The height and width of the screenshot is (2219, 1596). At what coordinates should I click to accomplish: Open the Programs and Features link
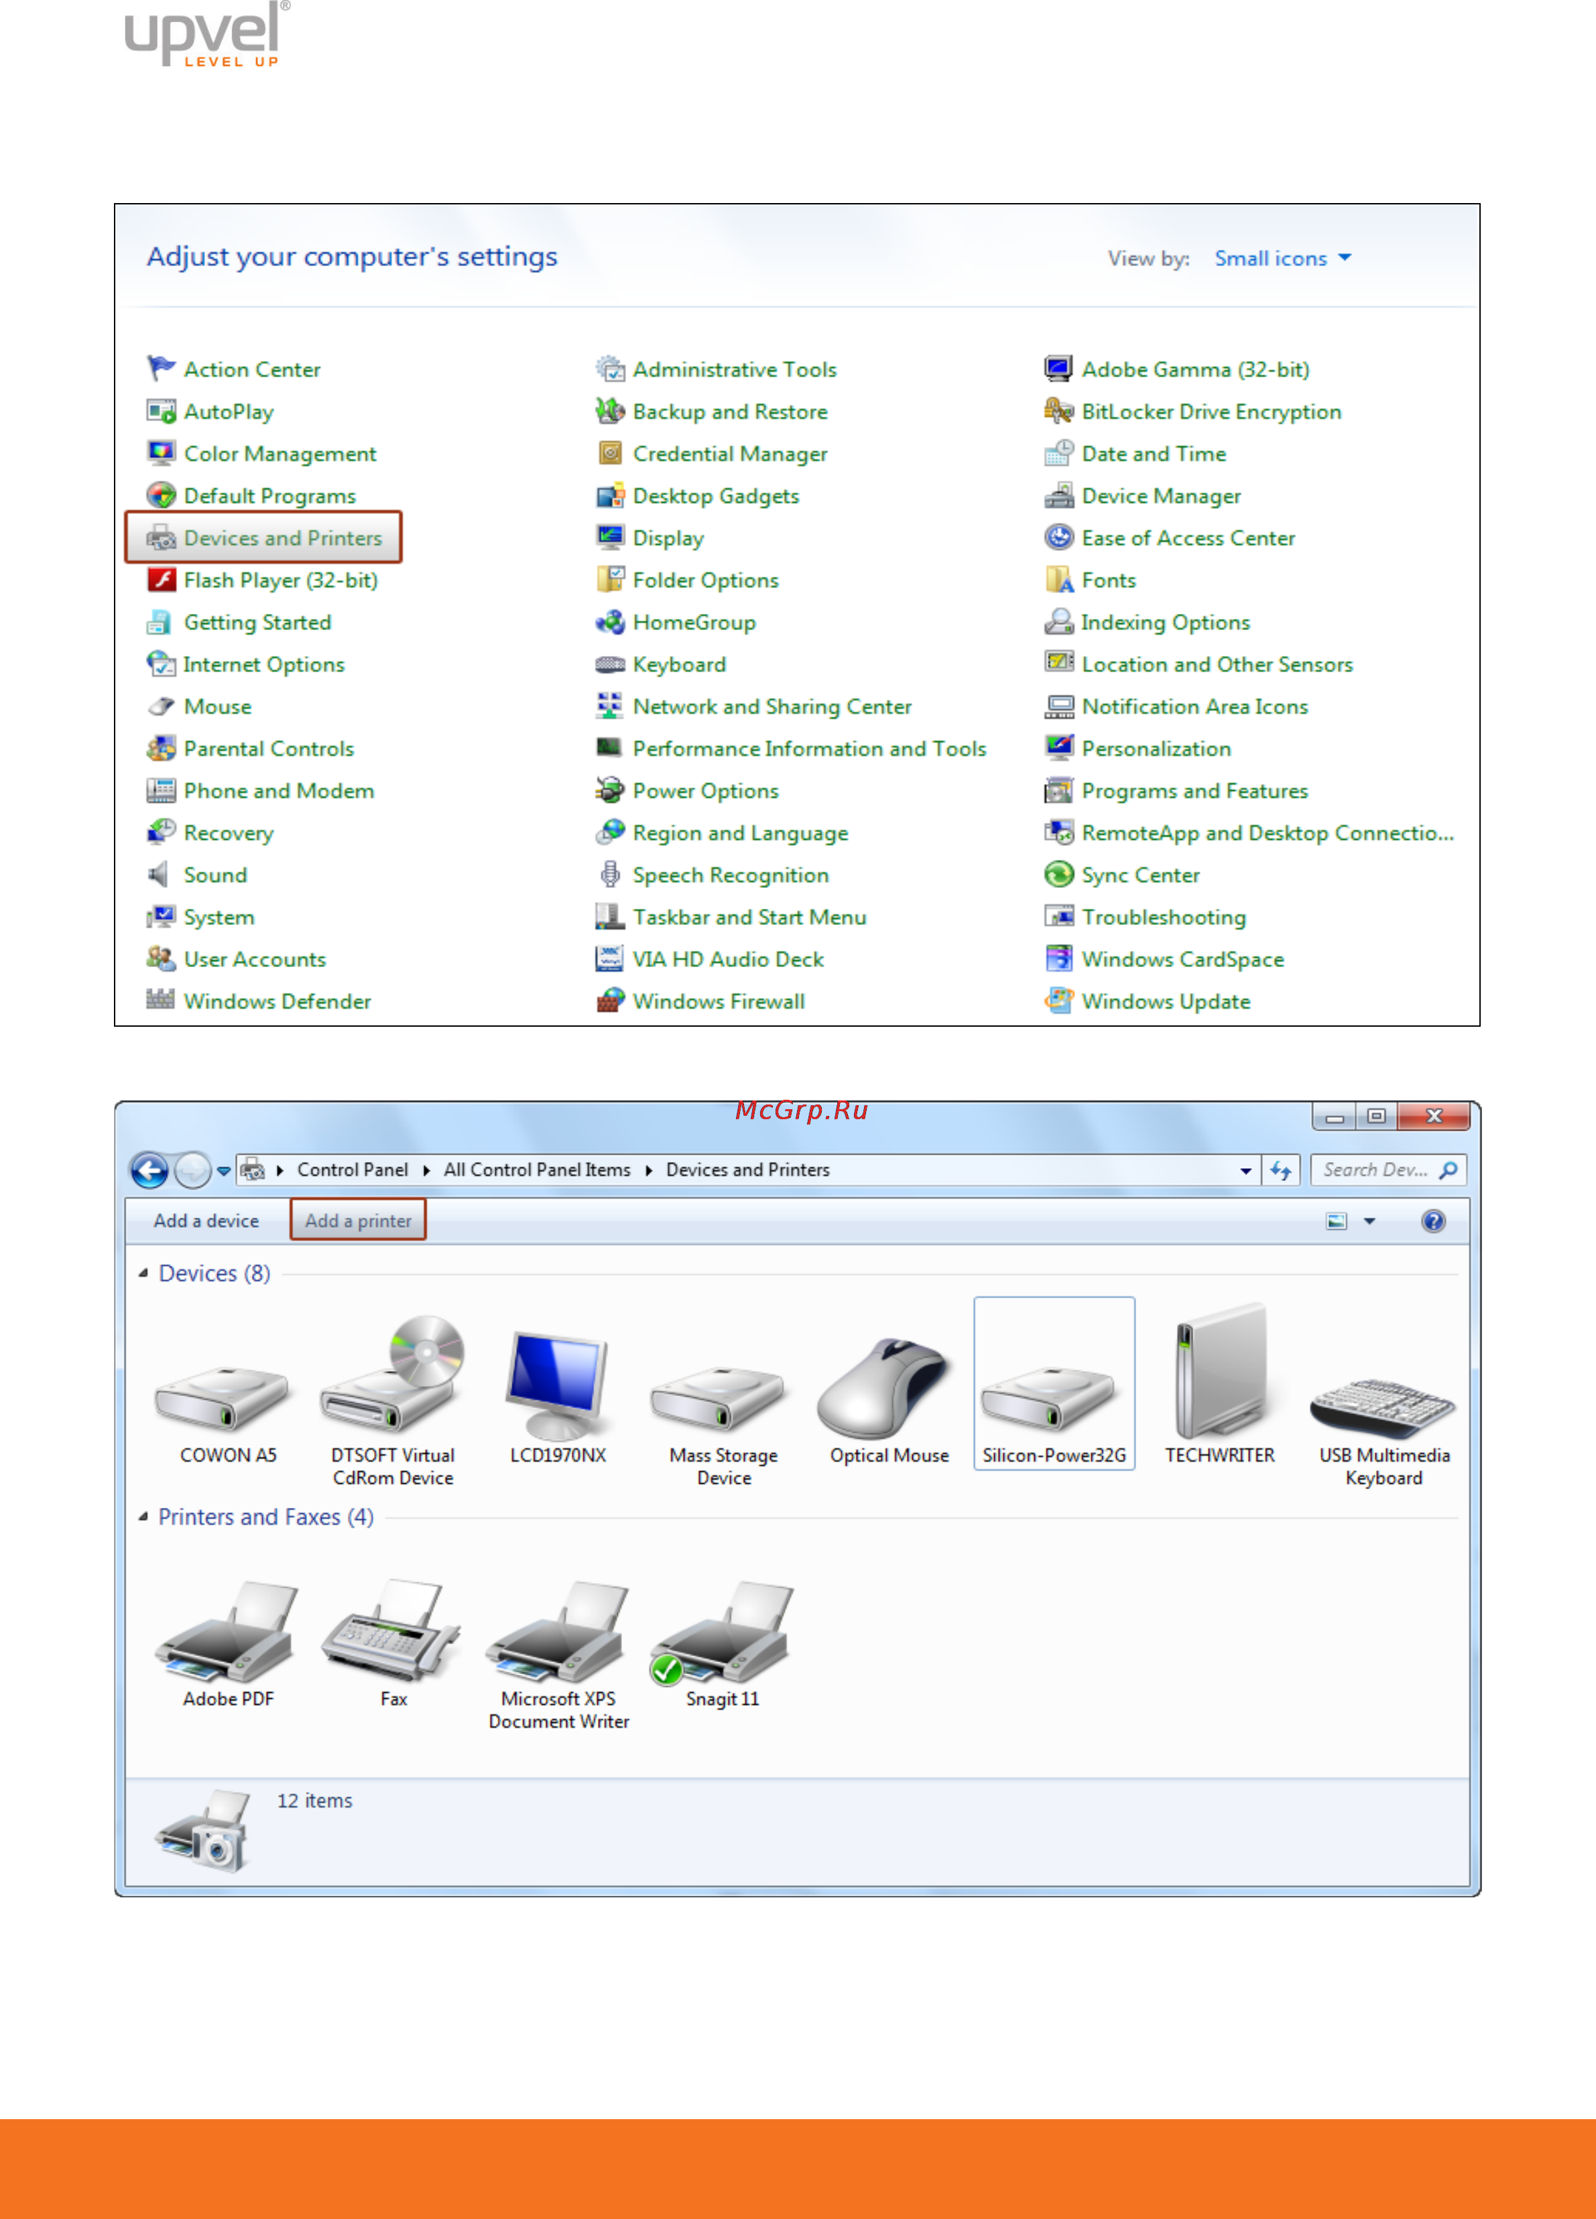pyautogui.click(x=1194, y=789)
